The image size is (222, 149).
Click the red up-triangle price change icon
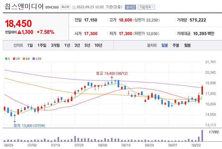(19, 32)
